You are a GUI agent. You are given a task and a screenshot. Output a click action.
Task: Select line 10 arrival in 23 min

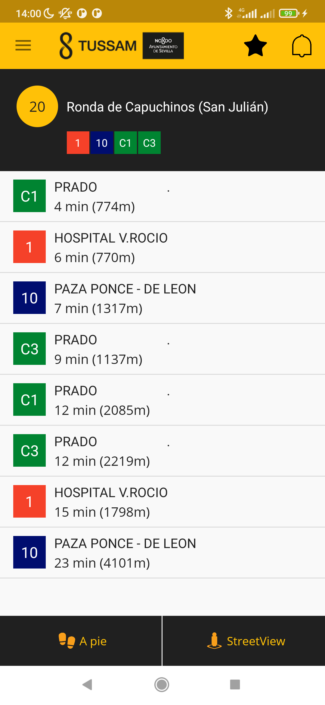(x=162, y=553)
